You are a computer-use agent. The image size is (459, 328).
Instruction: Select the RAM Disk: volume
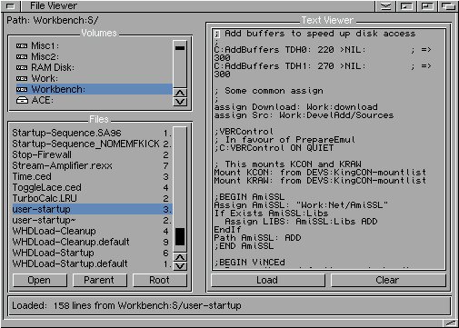point(94,68)
